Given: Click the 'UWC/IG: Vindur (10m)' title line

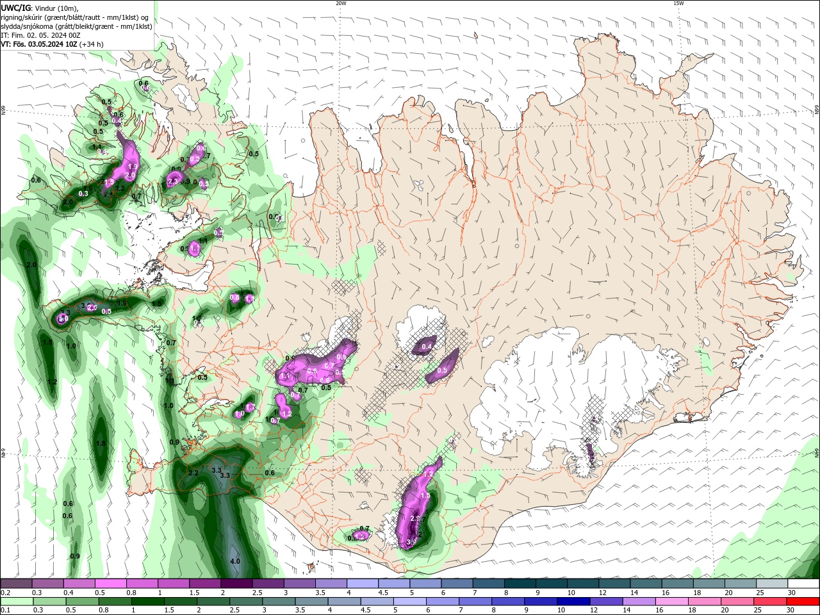Looking at the screenshot, I should tap(40, 8).
